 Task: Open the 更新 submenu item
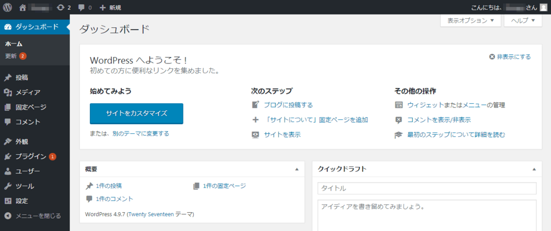tap(11, 56)
